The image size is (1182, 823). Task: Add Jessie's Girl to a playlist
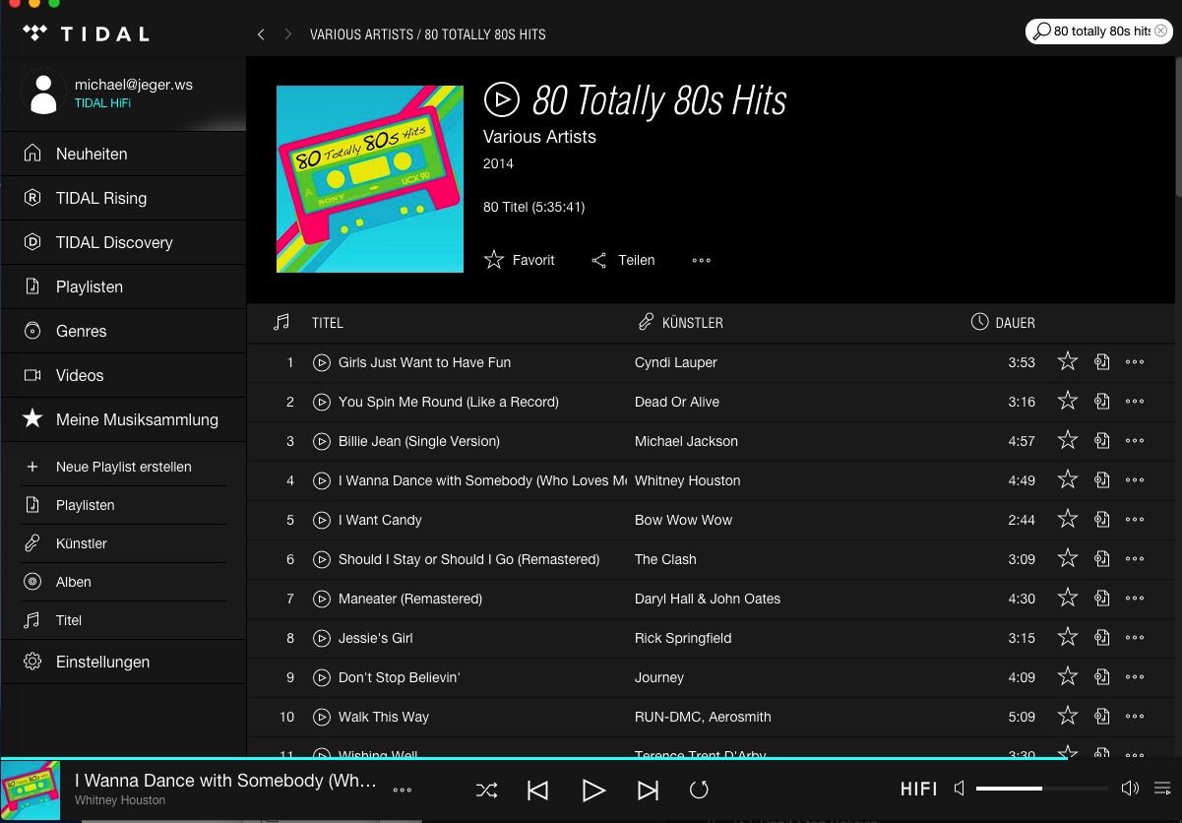coord(1102,638)
